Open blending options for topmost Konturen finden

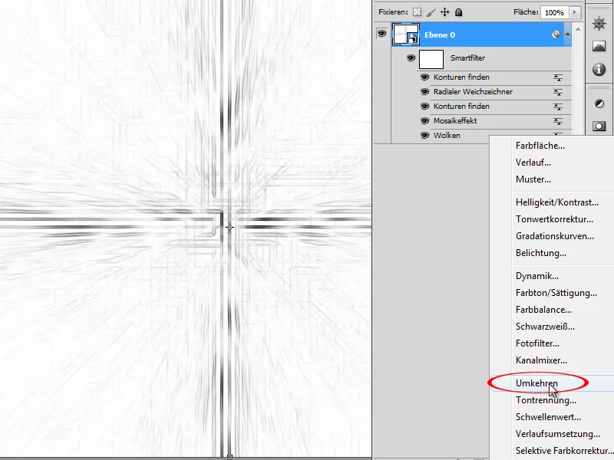[558, 77]
